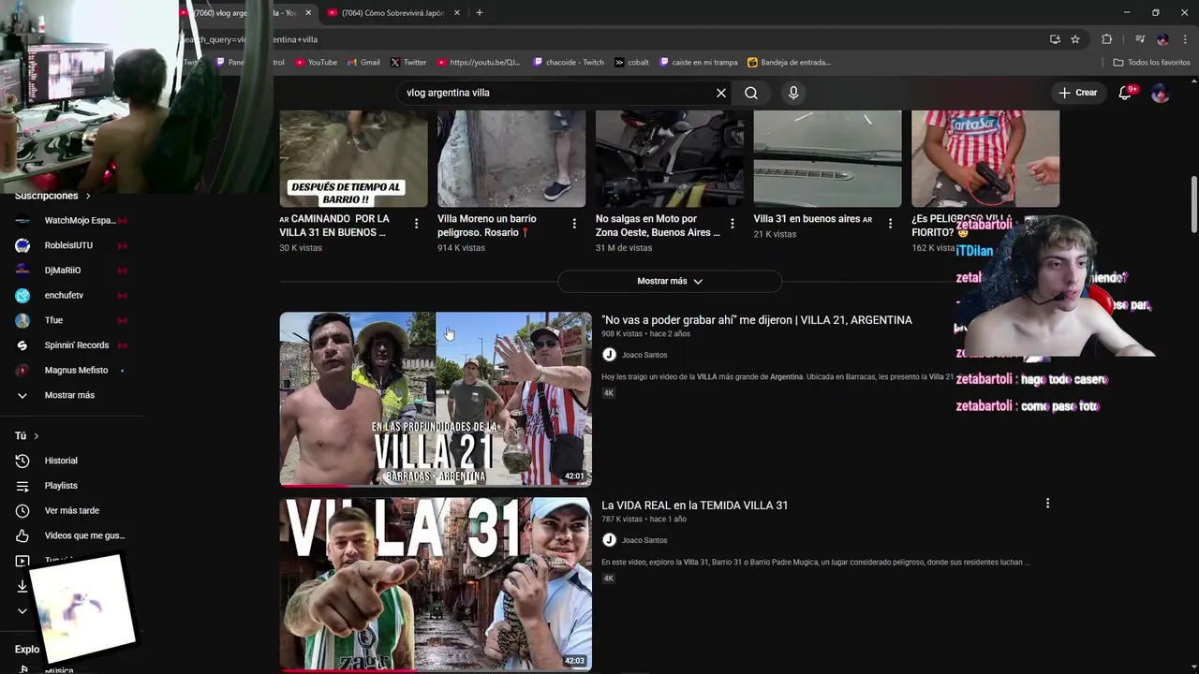Bookmark this page with the star icon
1199x674 pixels.
pyautogui.click(x=1075, y=39)
